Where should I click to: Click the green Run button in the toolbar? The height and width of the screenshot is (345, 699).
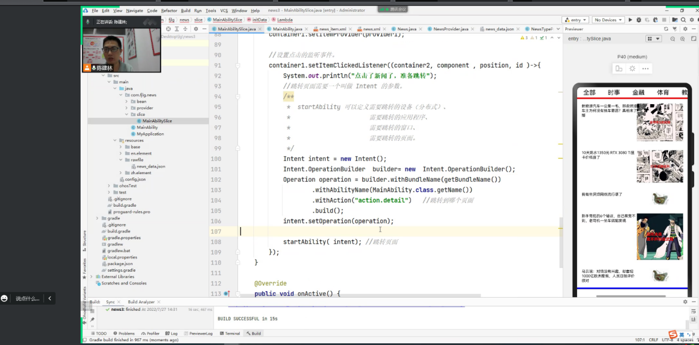(631, 20)
